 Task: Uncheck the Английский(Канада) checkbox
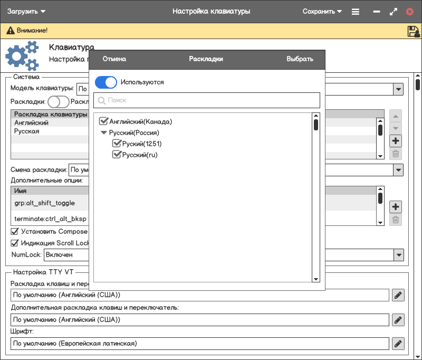point(104,121)
